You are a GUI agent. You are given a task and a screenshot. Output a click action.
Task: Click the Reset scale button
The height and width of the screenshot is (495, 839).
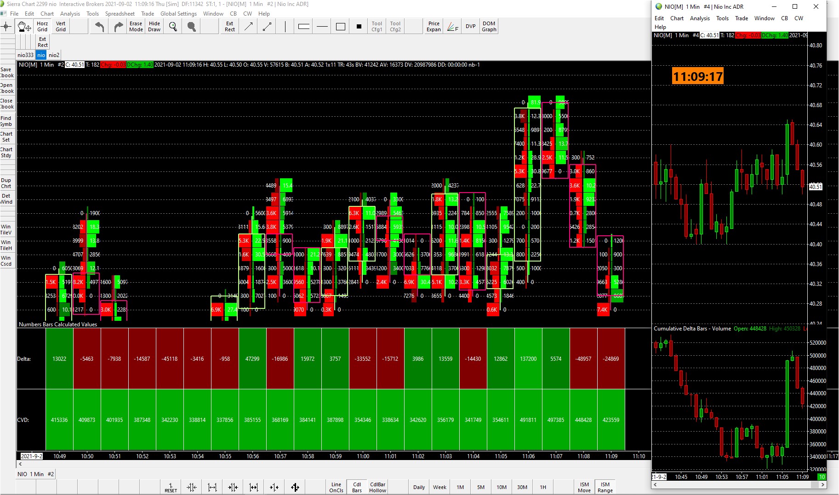pyautogui.click(x=171, y=487)
